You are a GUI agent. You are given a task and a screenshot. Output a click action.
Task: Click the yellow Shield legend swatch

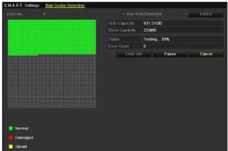tap(11, 147)
